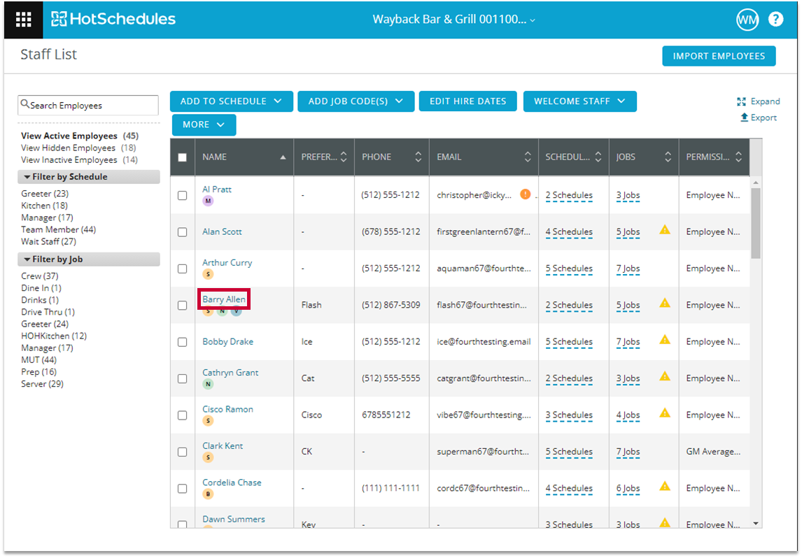Click the S badge under Cisco Ramon

click(x=208, y=421)
